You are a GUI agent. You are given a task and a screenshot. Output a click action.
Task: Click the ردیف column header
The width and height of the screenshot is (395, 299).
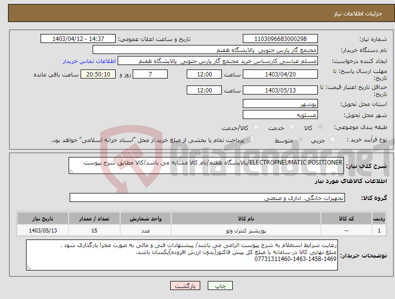click(x=379, y=218)
